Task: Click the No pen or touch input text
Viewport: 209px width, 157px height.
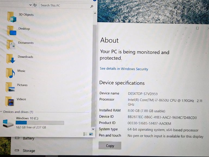Action: coord(165,136)
